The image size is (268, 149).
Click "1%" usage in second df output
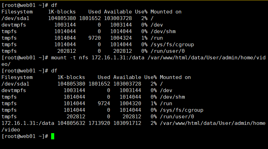pos(154,103)
